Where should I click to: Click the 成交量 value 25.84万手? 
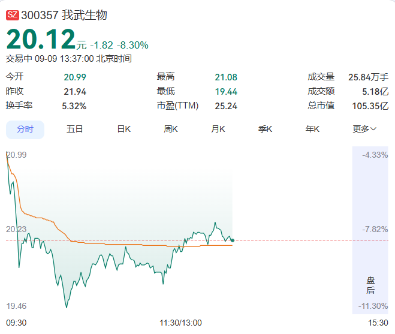tap(368, 77)
